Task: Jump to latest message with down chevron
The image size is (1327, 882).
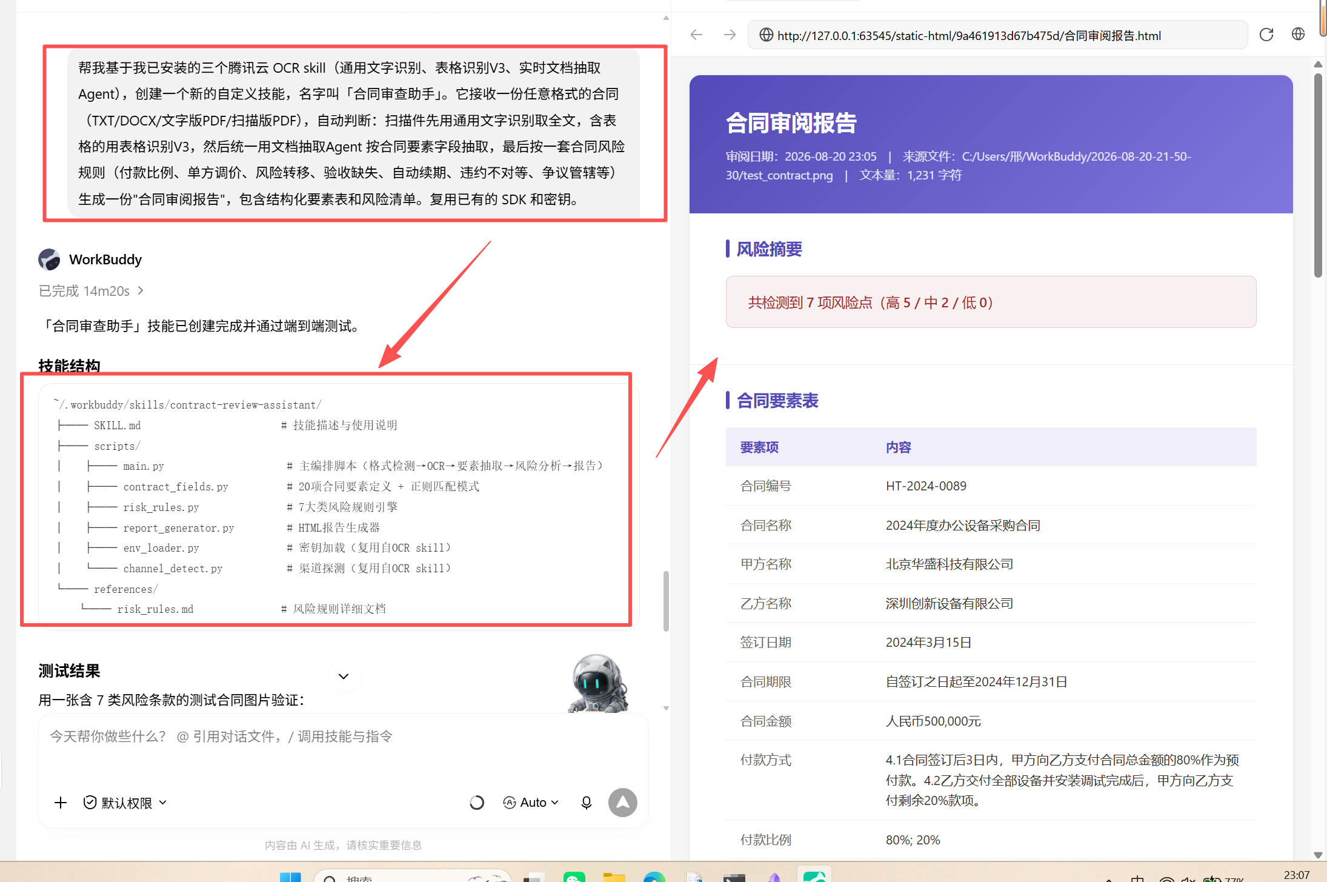Action: tap(344, 676)
